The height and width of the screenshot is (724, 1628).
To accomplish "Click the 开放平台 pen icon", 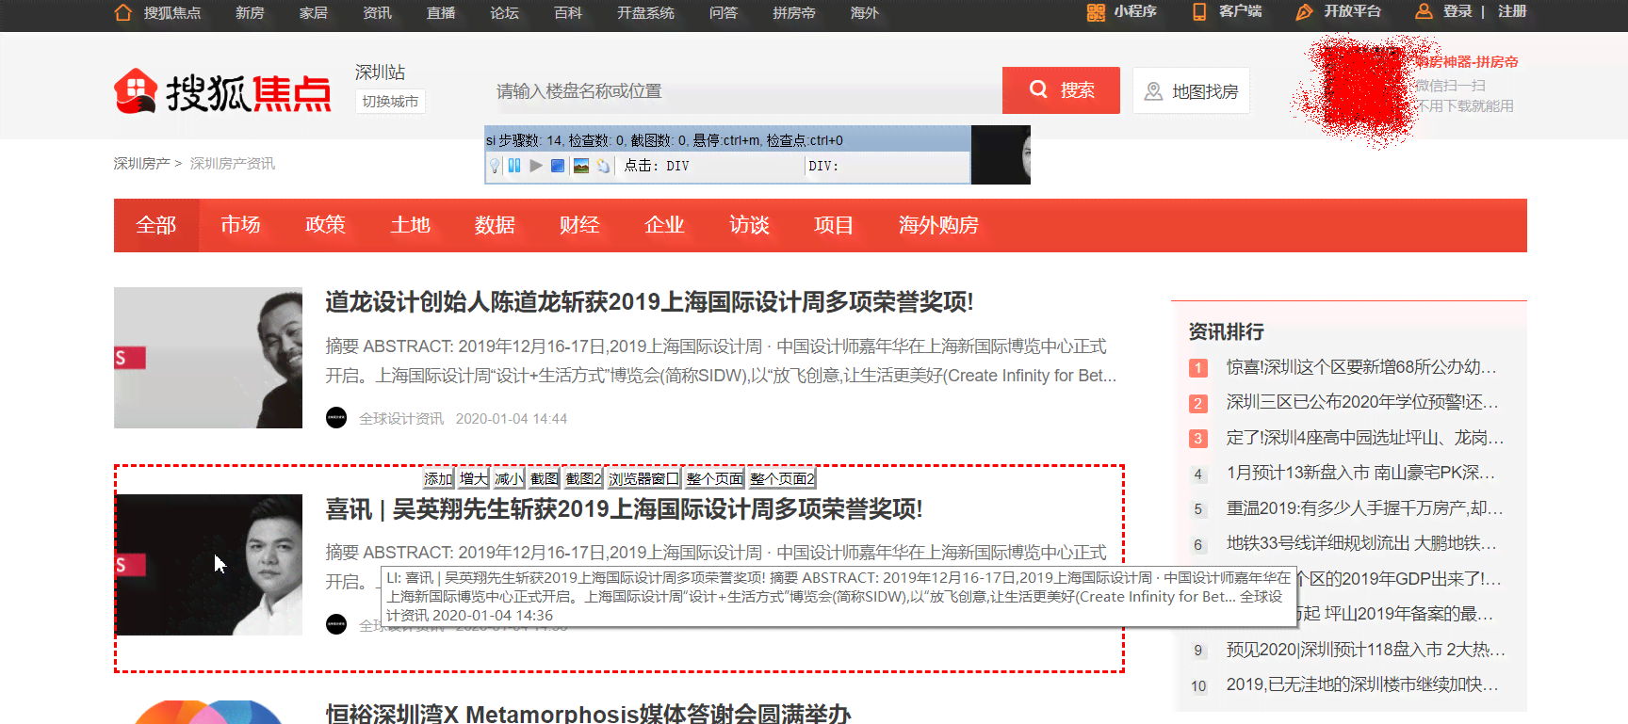I will pyautogui.click(x=1305, y=12).
